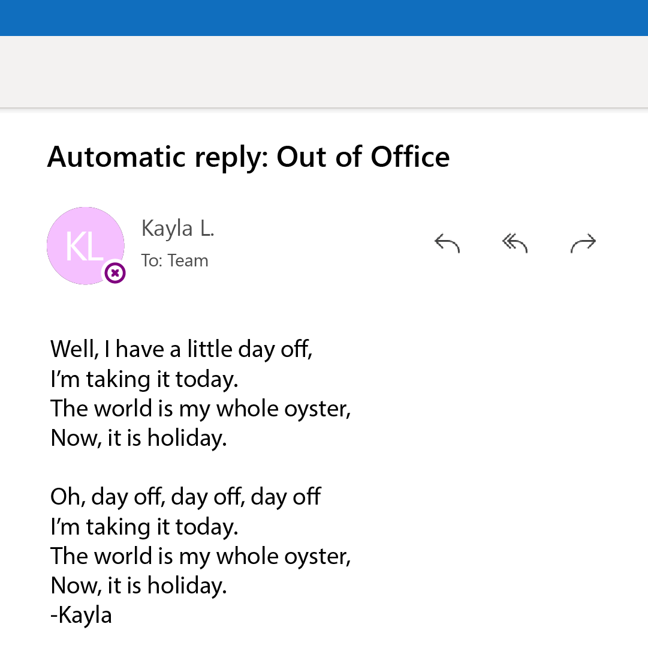Viewport: 648px width, 648px height.
Task: Click the Reply All double-arrow icon
Action: 515,243
